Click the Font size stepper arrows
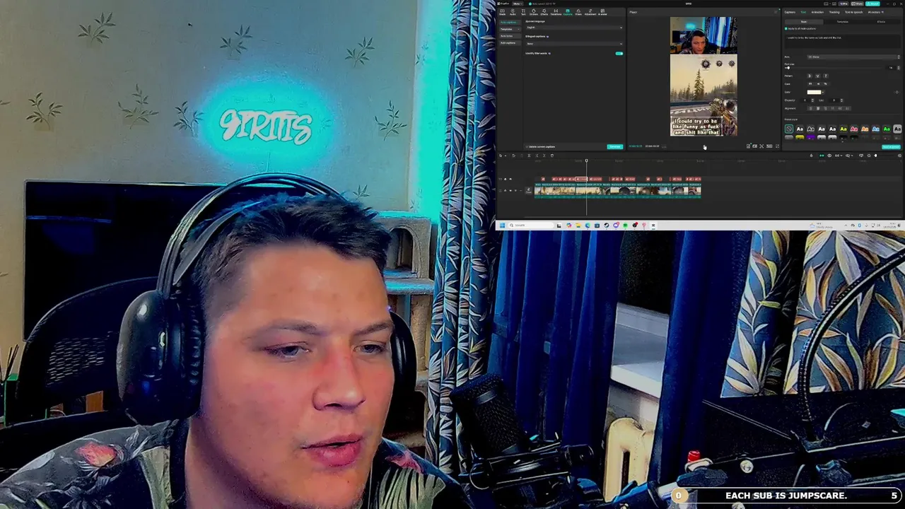 [899, 68]
